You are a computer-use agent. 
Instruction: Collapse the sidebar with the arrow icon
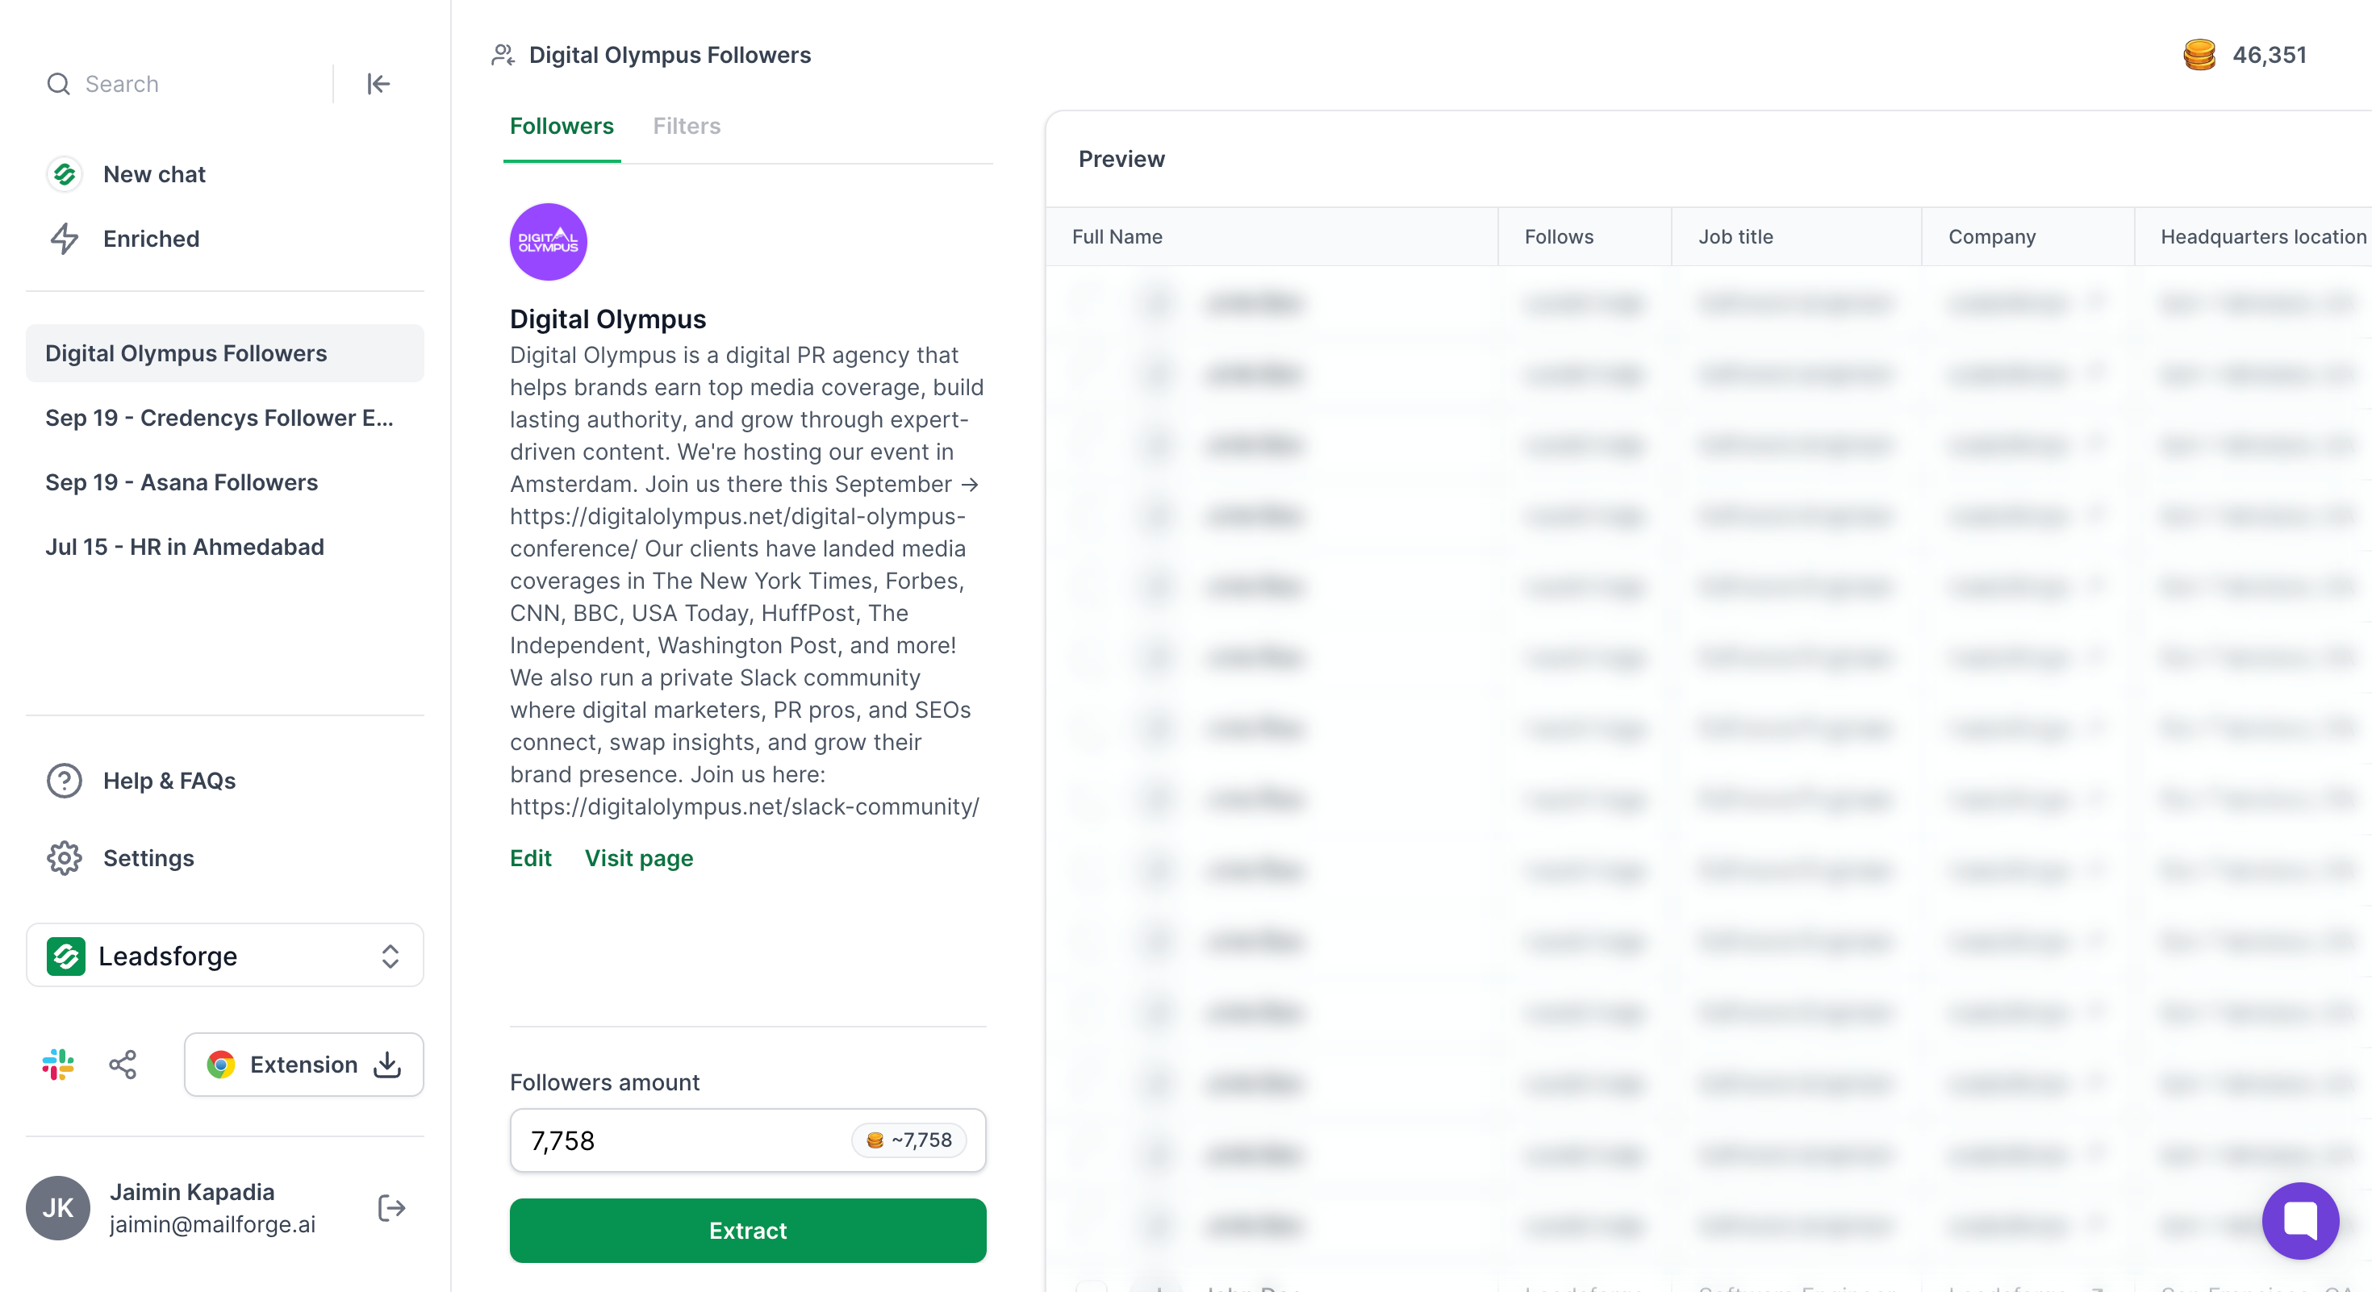pos(378,84)
